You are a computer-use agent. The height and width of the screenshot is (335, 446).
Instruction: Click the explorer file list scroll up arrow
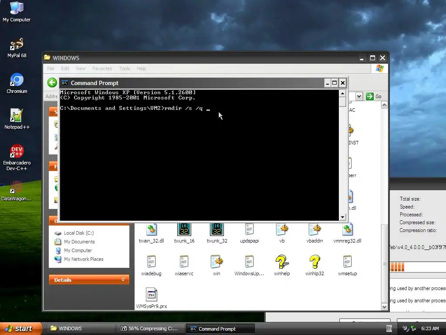click(x=384, y=106)
